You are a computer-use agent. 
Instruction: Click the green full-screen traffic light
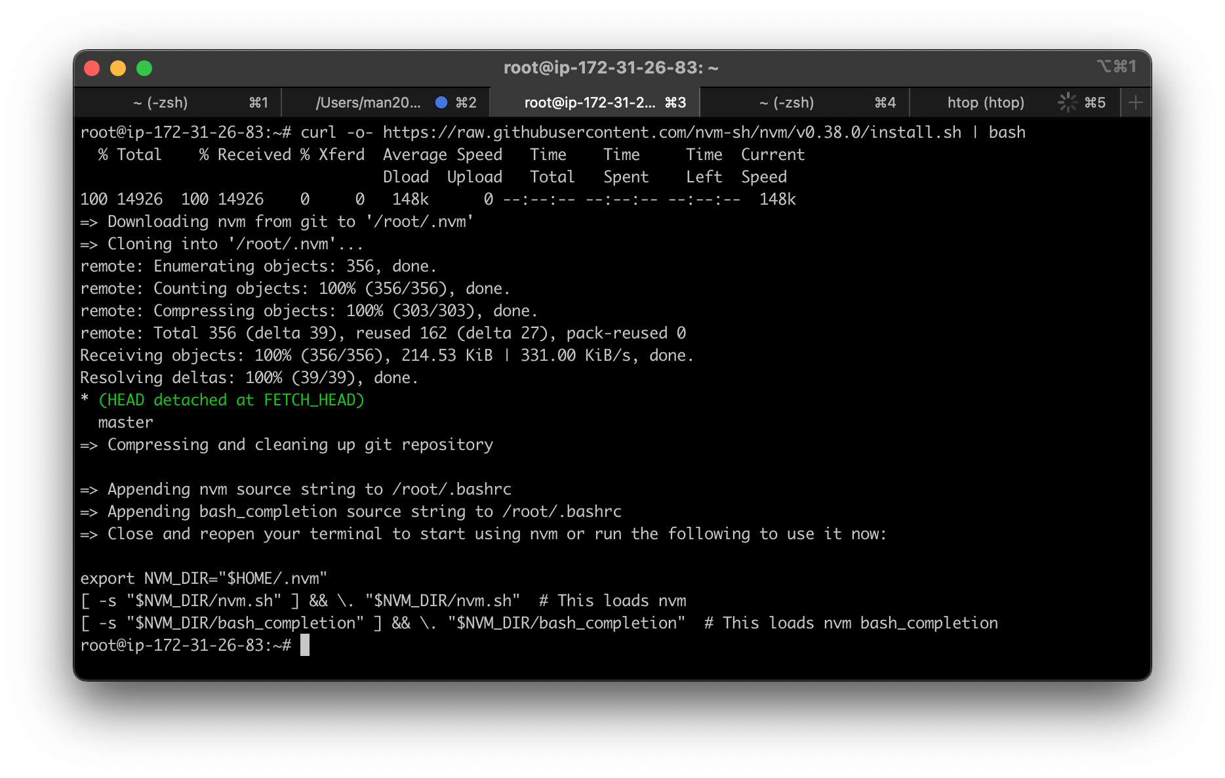[x=144, y=68]
